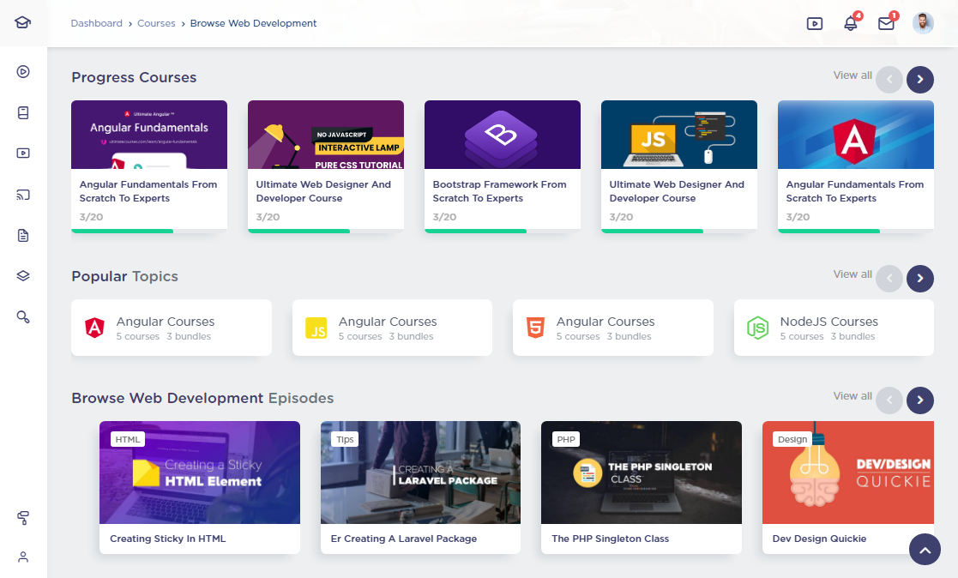
Task: Open the key icon in left sidebar
Action: (x=23, y=317)
